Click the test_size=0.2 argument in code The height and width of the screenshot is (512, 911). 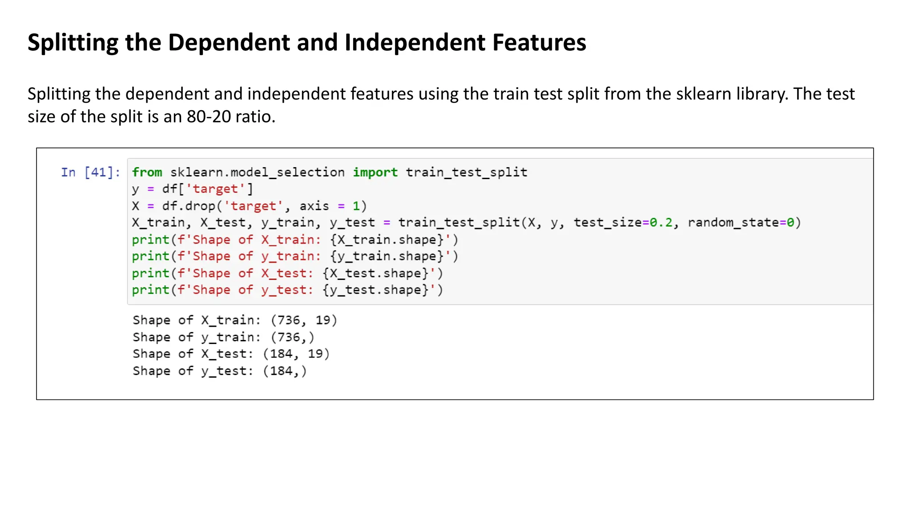(x=623, y=223)
